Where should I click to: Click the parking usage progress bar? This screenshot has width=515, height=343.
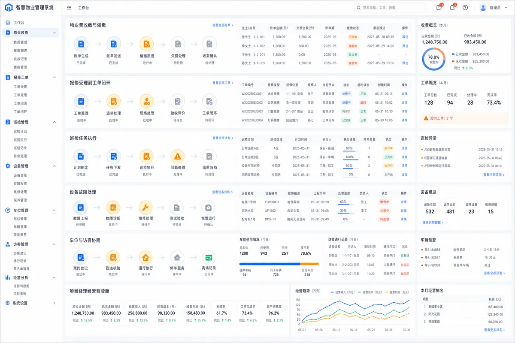click(x=279, y=264)
